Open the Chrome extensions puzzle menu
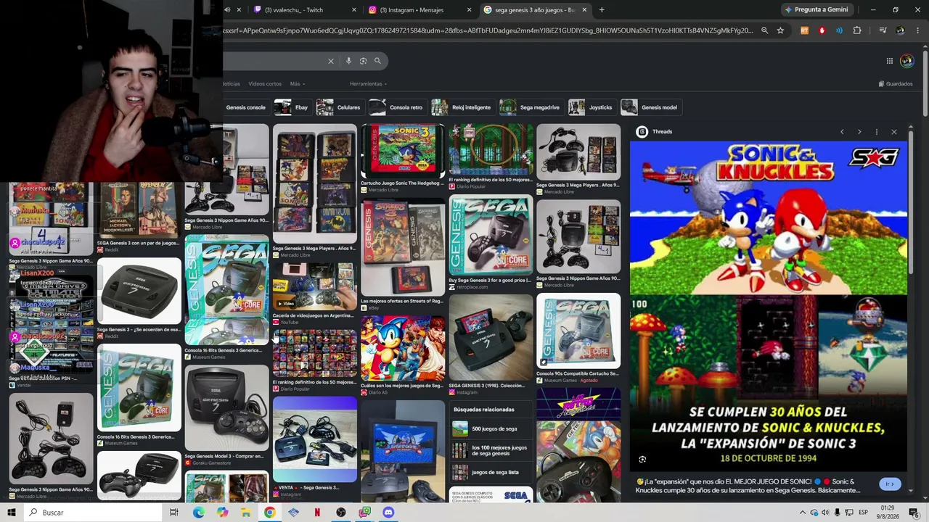929x522 pixels. coord(857,30)
